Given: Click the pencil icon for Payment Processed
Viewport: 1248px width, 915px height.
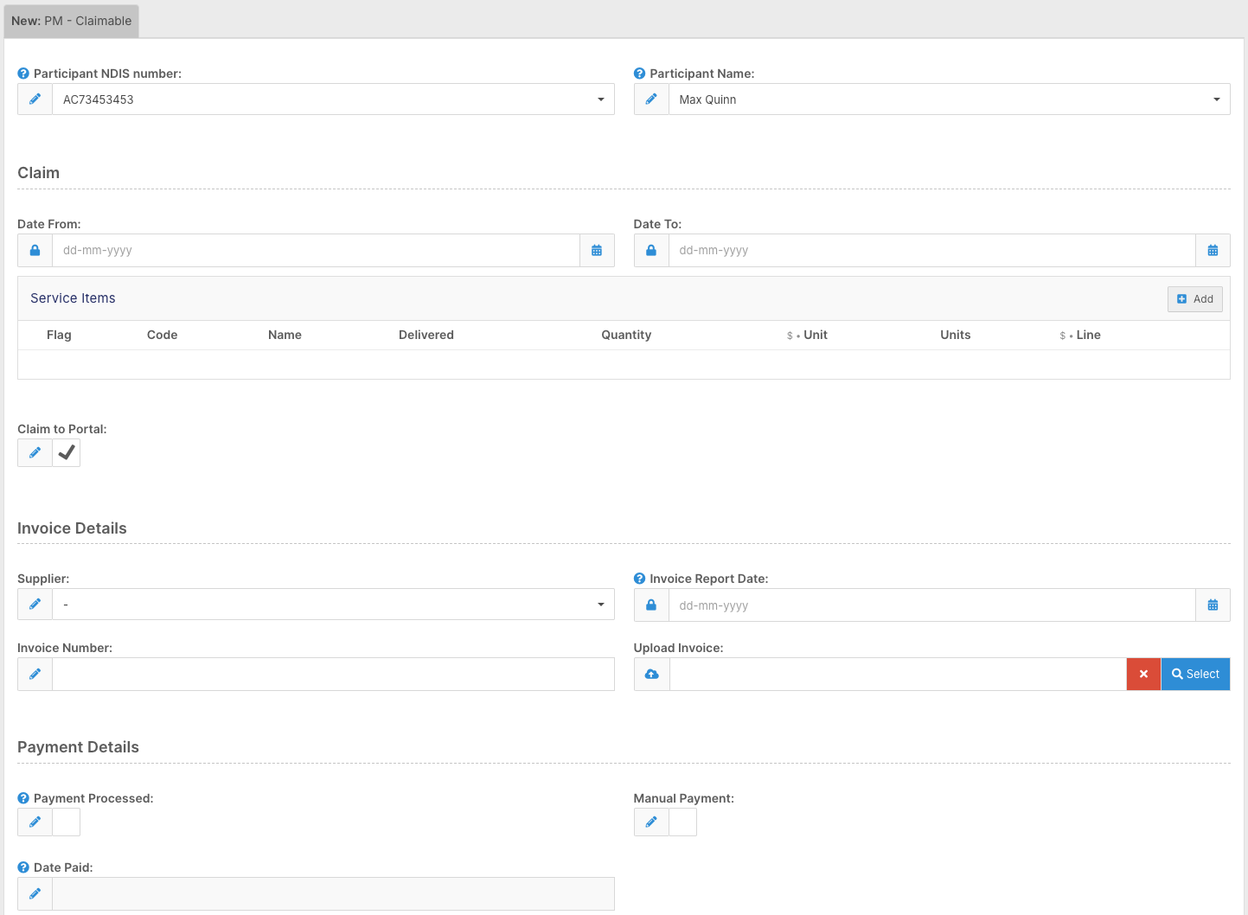Looking at the screenshot, I should (35, 822).
